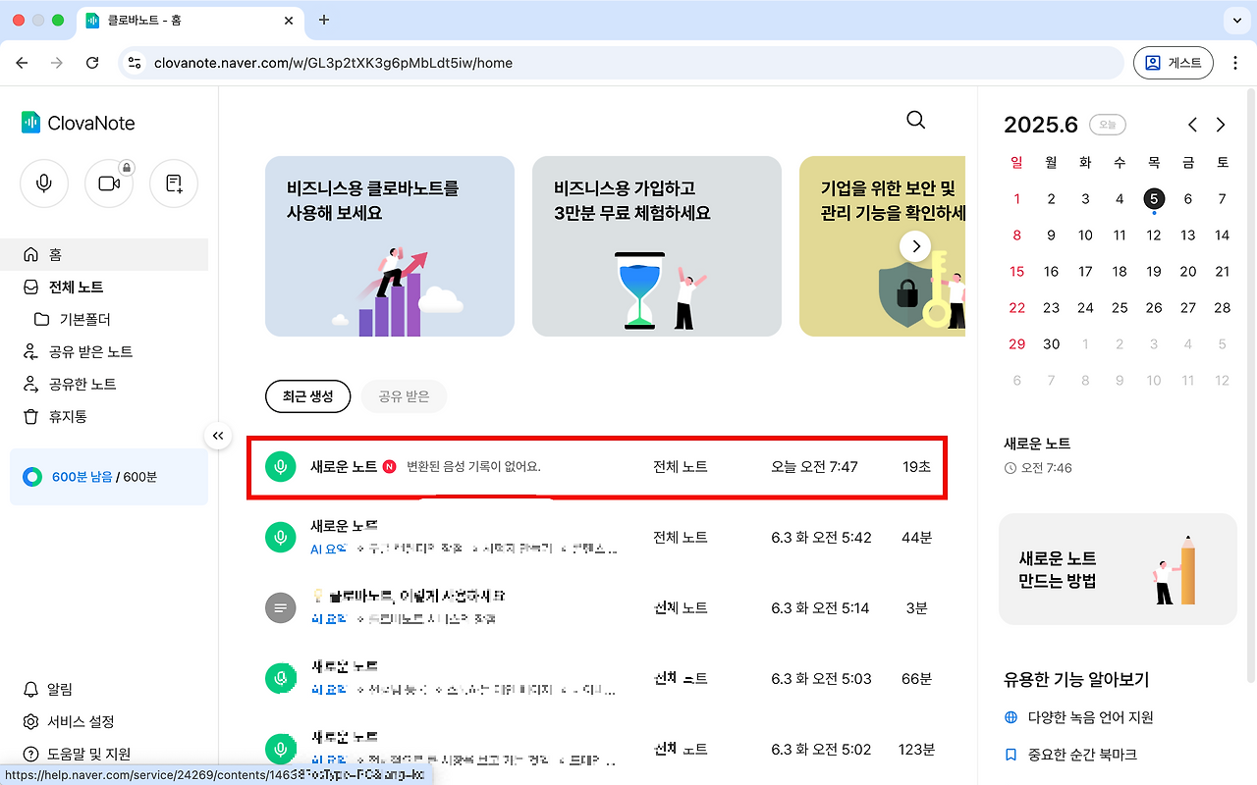Viewport: 1257px width, 785px height.
Task: Select the 클로바노트 - 홈 browser tab
Action: [x=189, y=20]
